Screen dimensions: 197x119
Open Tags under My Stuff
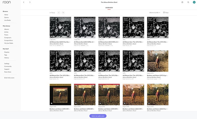pos(6,55)
